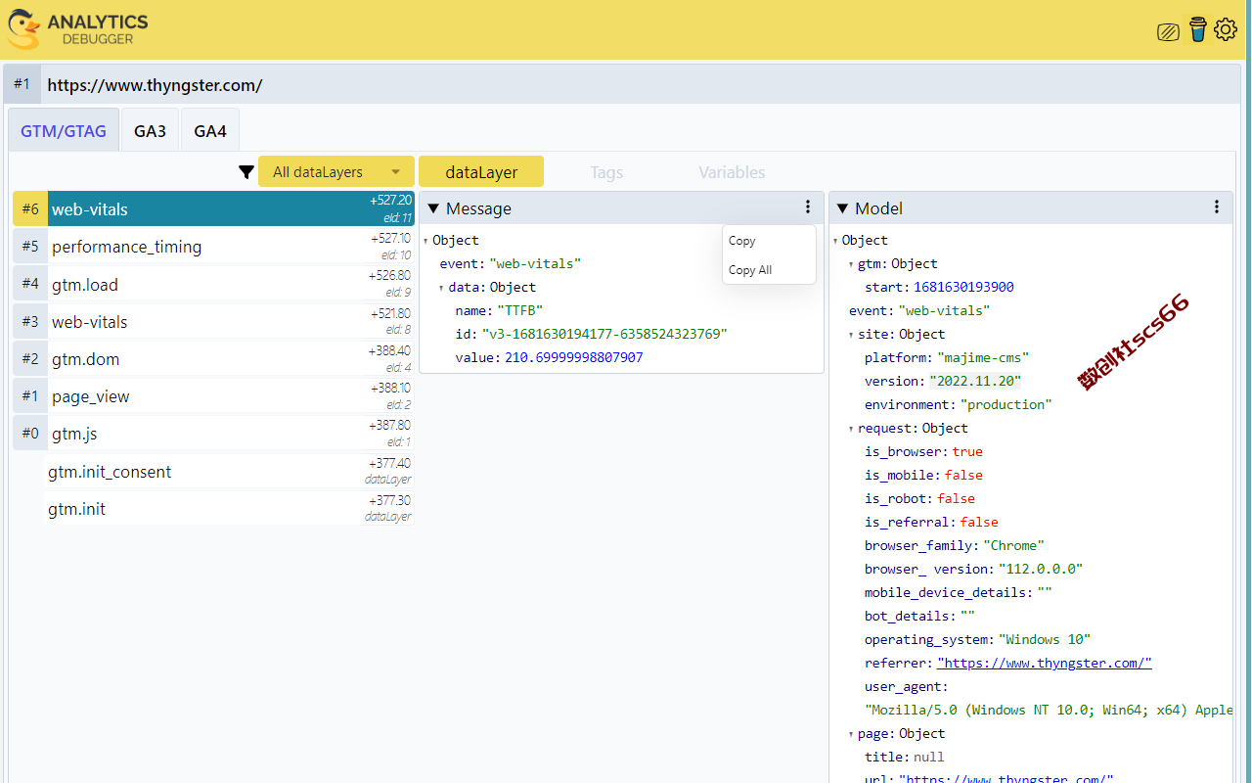Click the title null value
This screenshot has width=1252, height=783.
point(929,757)
